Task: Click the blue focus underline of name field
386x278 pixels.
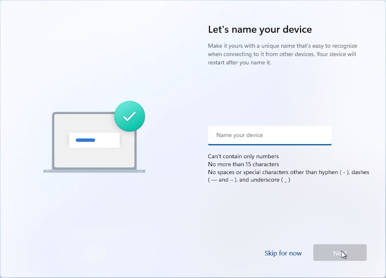Action: (269, 145)
